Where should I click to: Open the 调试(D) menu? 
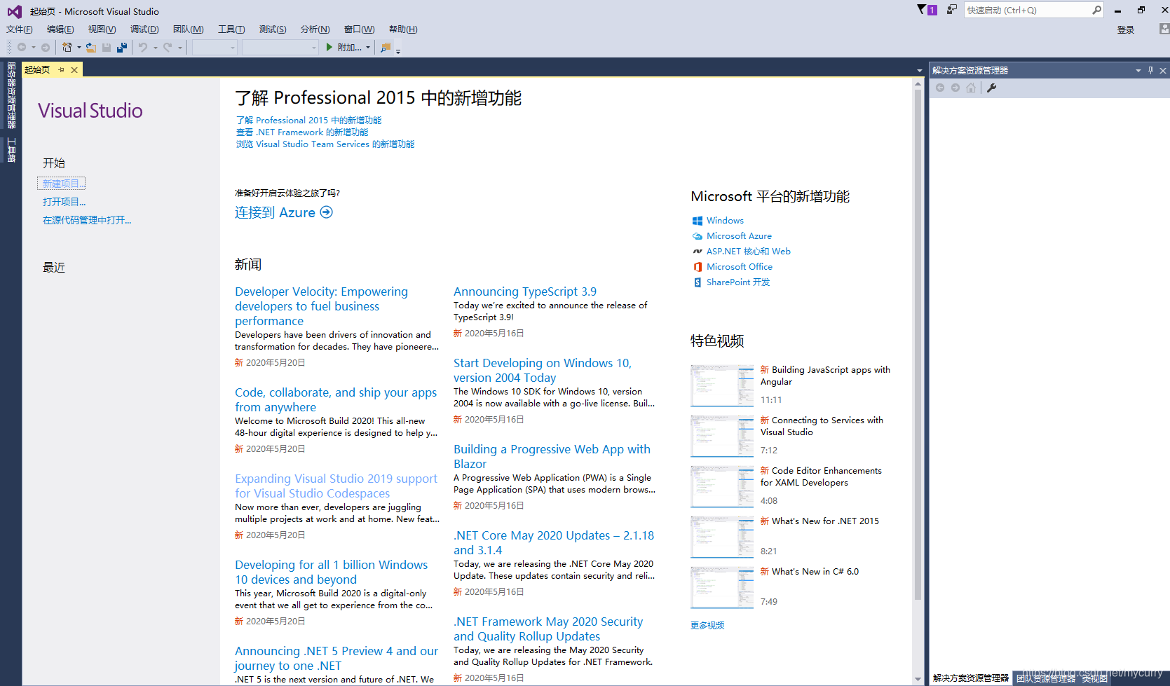(144, 29)
